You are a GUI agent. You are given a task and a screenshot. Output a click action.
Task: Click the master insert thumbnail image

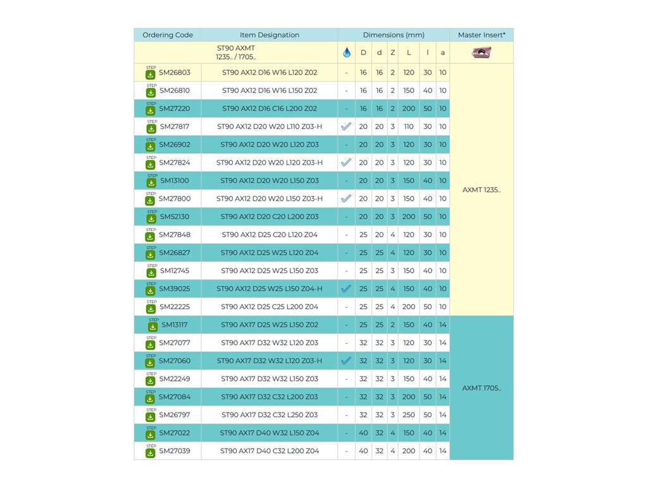click(x=482, y=53)
